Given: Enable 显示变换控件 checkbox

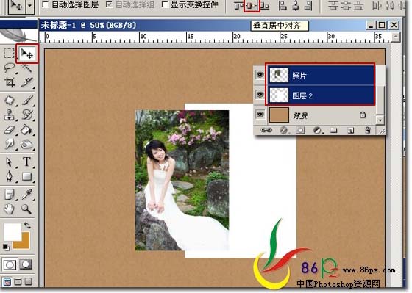Looking at the screenshot, I should (165, 4).
